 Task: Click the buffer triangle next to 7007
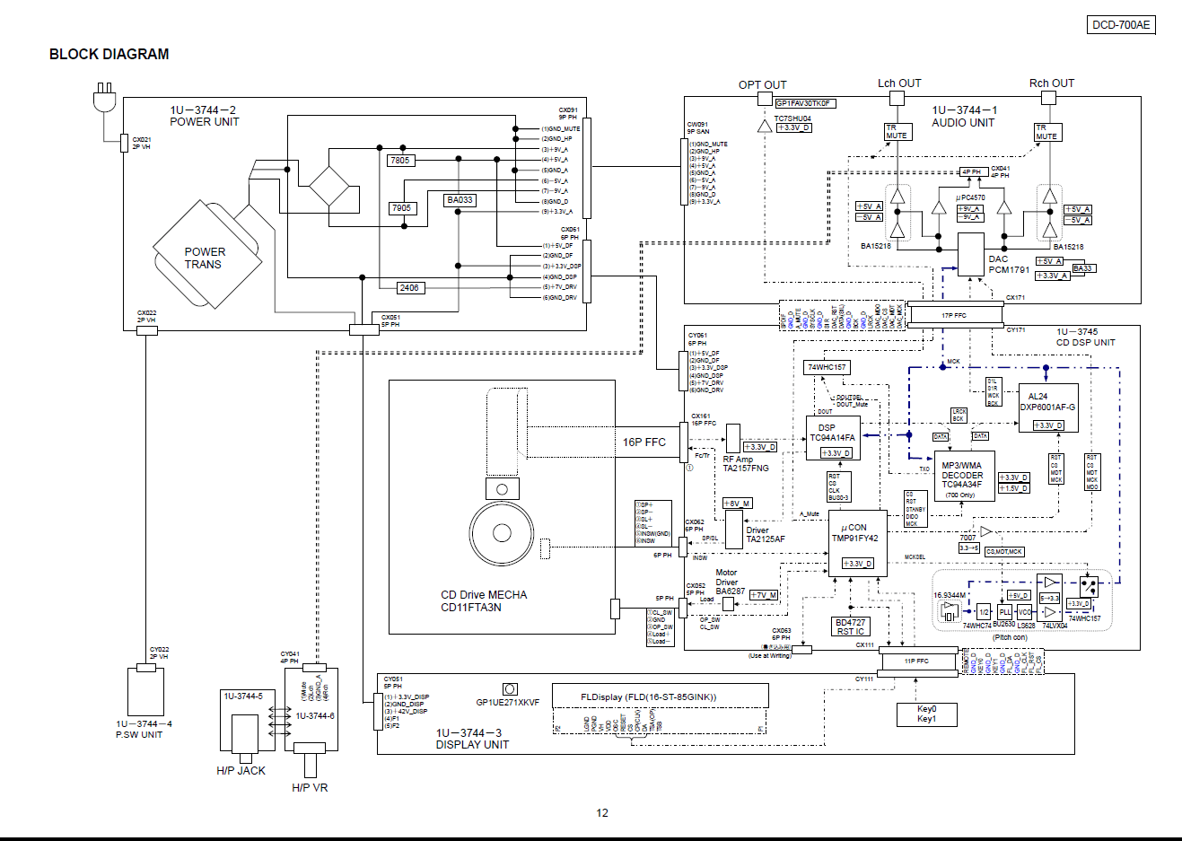[985, 532]
